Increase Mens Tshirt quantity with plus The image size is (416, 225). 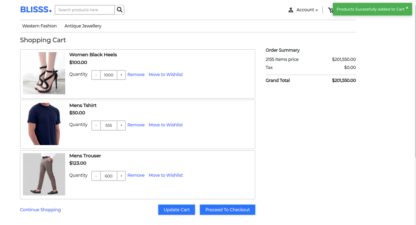[121, 125]
